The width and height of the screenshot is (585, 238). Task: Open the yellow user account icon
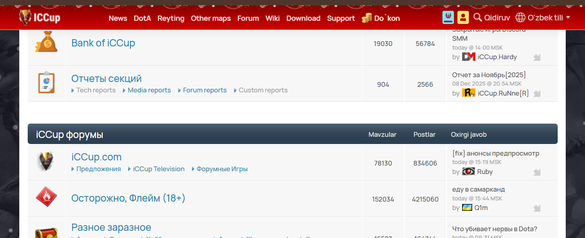click(463, 17)
